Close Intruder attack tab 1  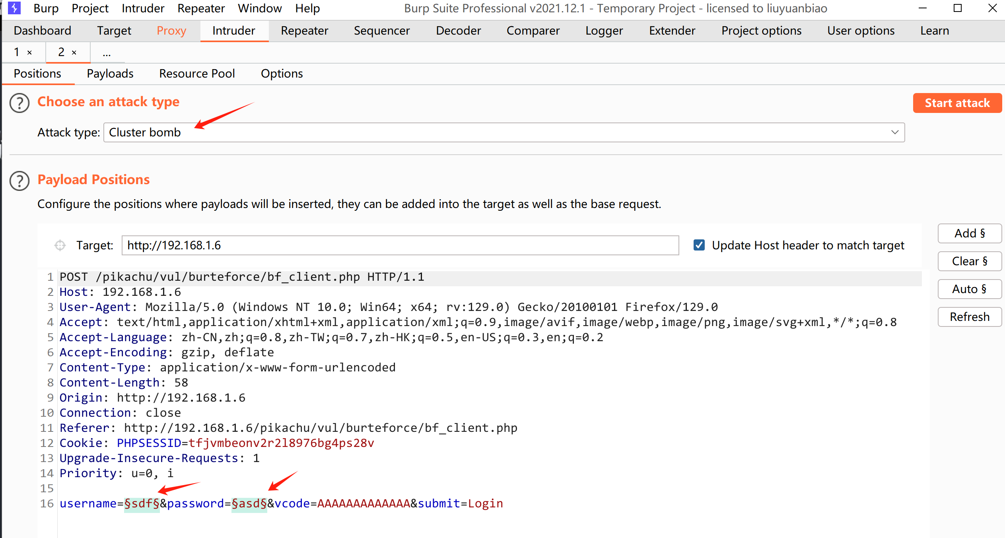tap(29, 52)
